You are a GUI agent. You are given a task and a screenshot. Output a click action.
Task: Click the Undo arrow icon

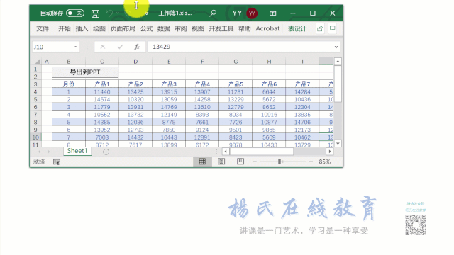click(x=109, y=13)
